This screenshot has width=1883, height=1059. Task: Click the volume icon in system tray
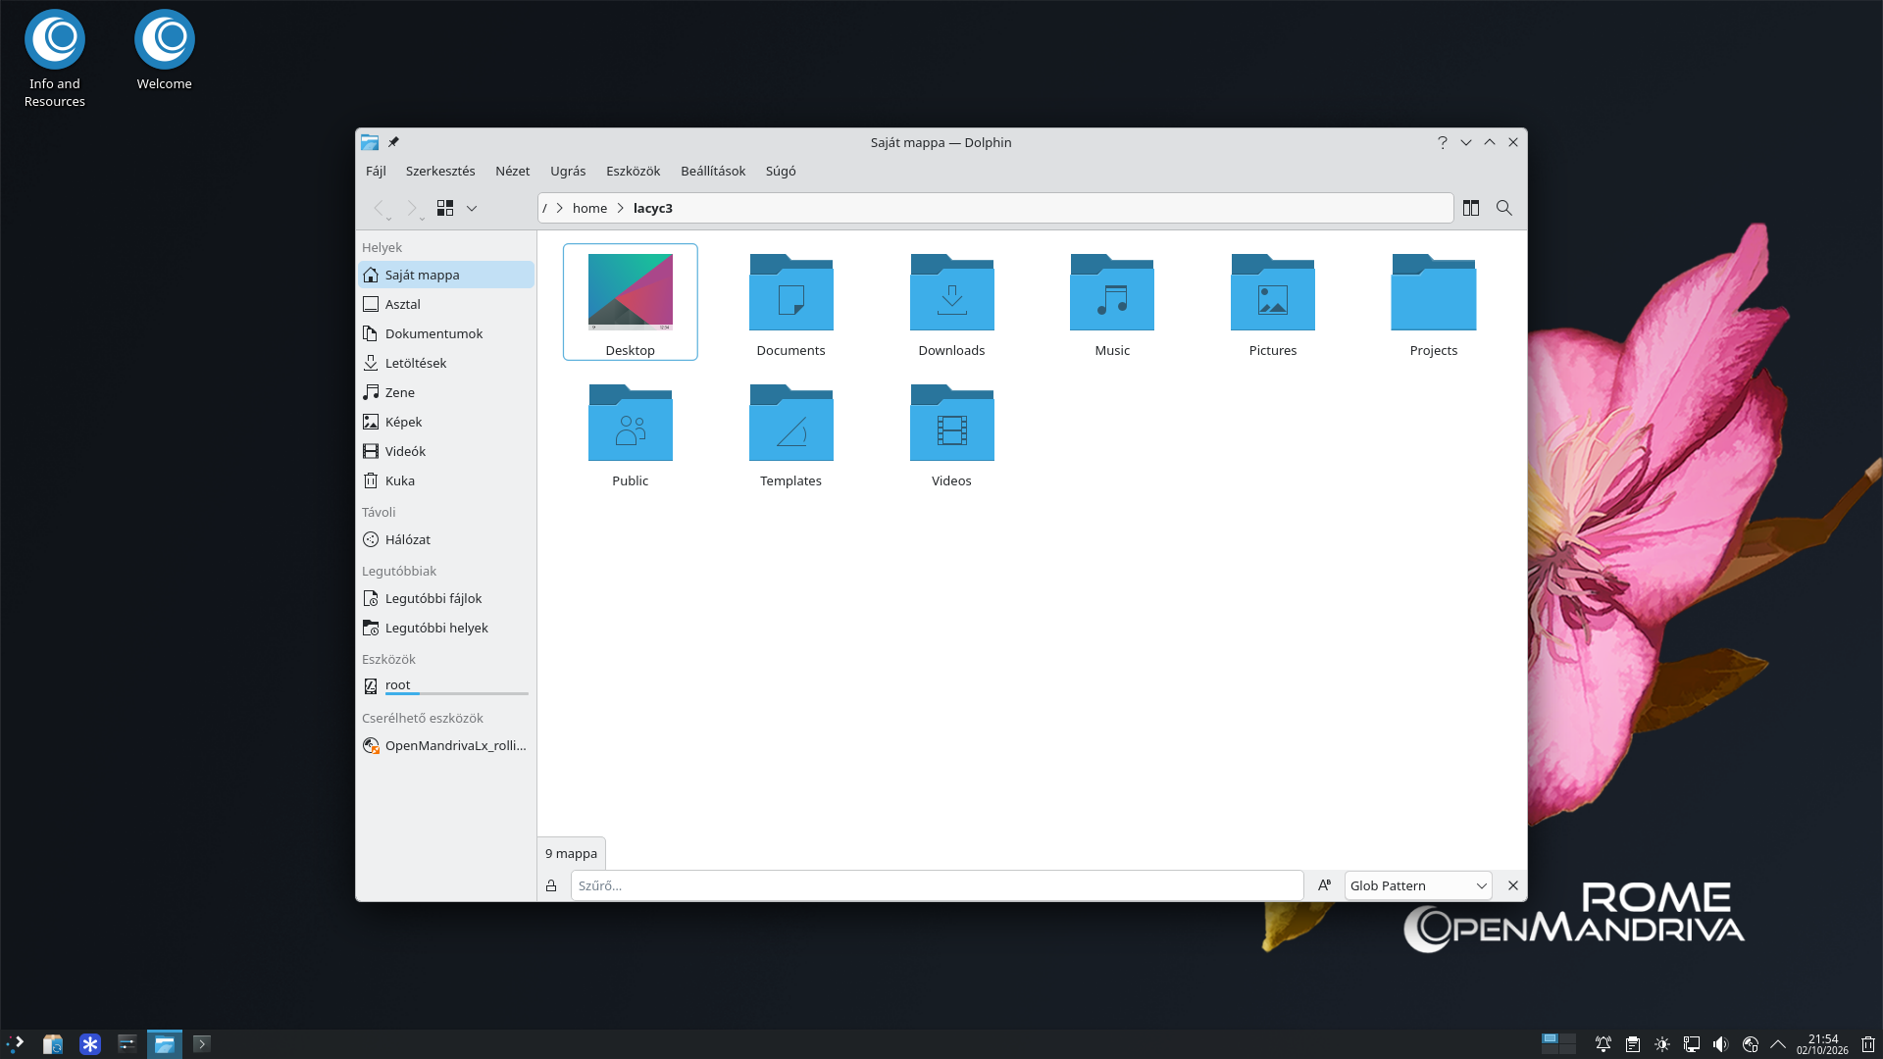pyautogui.click(x=1720, y=1044)
